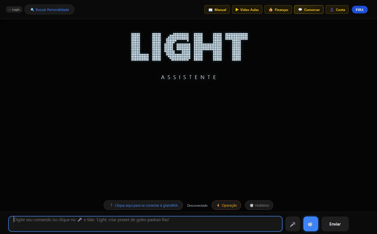Click the FULL plan badge
This screenshot has height=234, width=377.
tap(360, 9)
